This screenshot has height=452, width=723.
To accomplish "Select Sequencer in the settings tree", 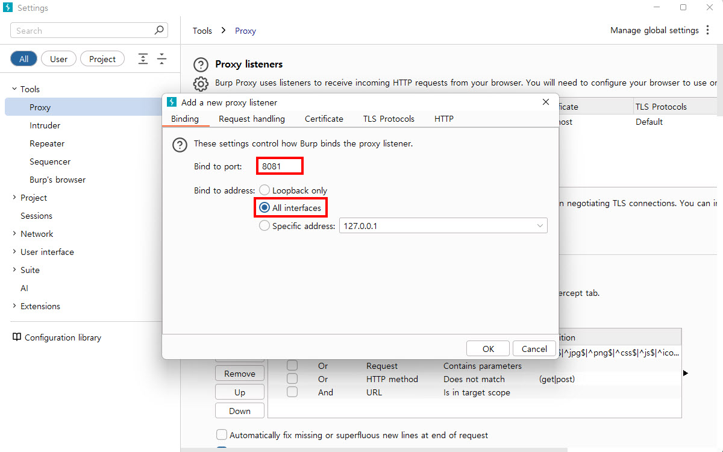I will (50, 162).
